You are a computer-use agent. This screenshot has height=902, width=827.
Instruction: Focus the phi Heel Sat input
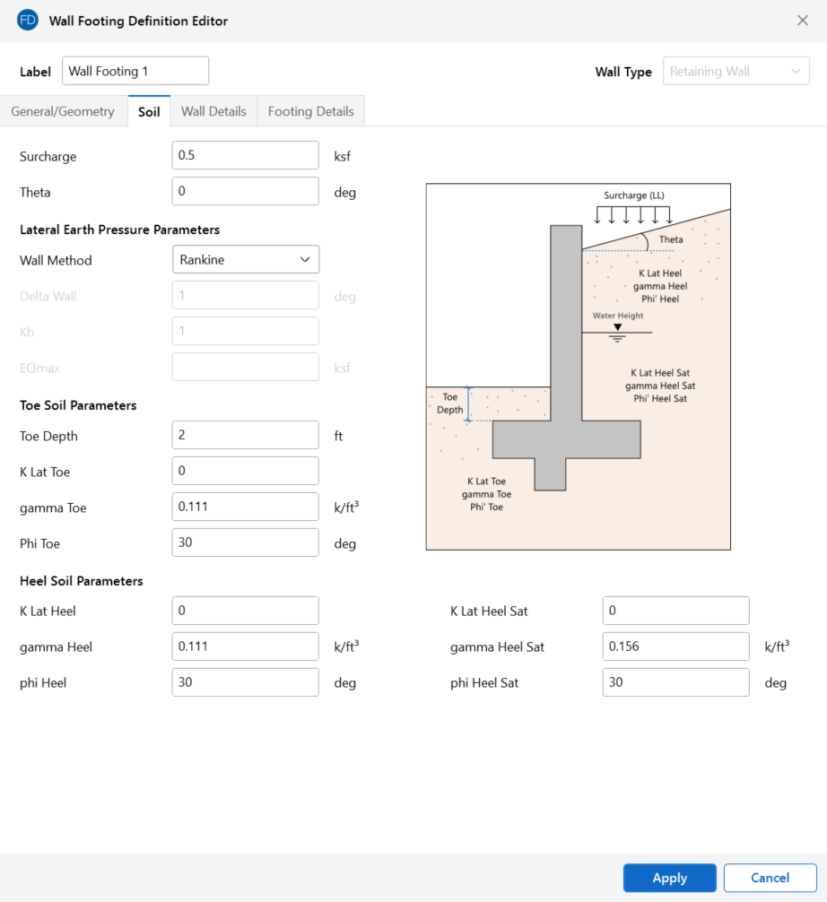click(675, 683)
